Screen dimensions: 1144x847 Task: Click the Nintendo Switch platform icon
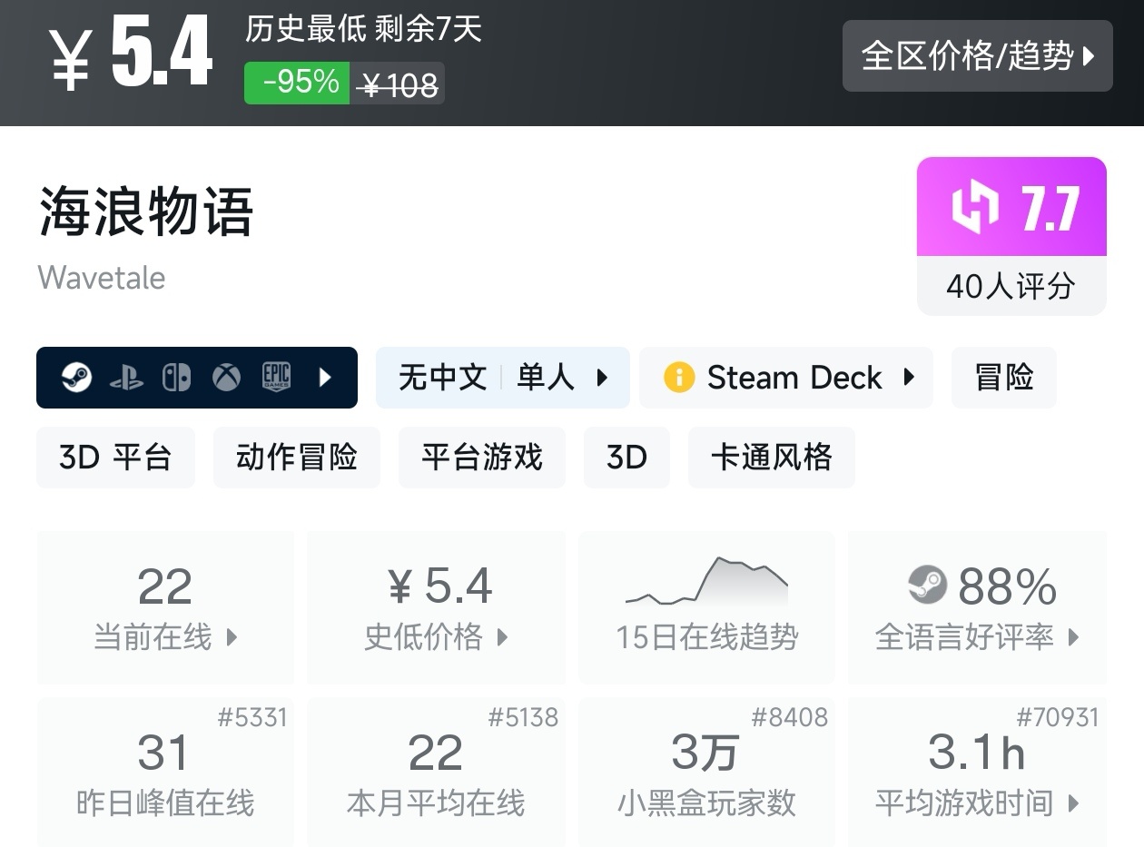tap(176, 378)
